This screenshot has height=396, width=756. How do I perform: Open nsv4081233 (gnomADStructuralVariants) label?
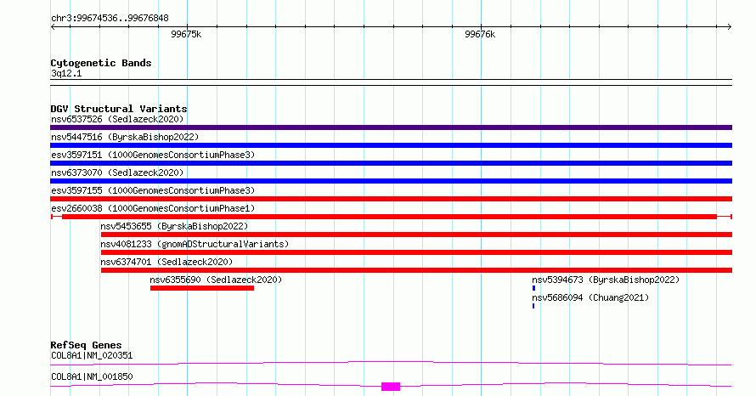[x=195, y=244]
